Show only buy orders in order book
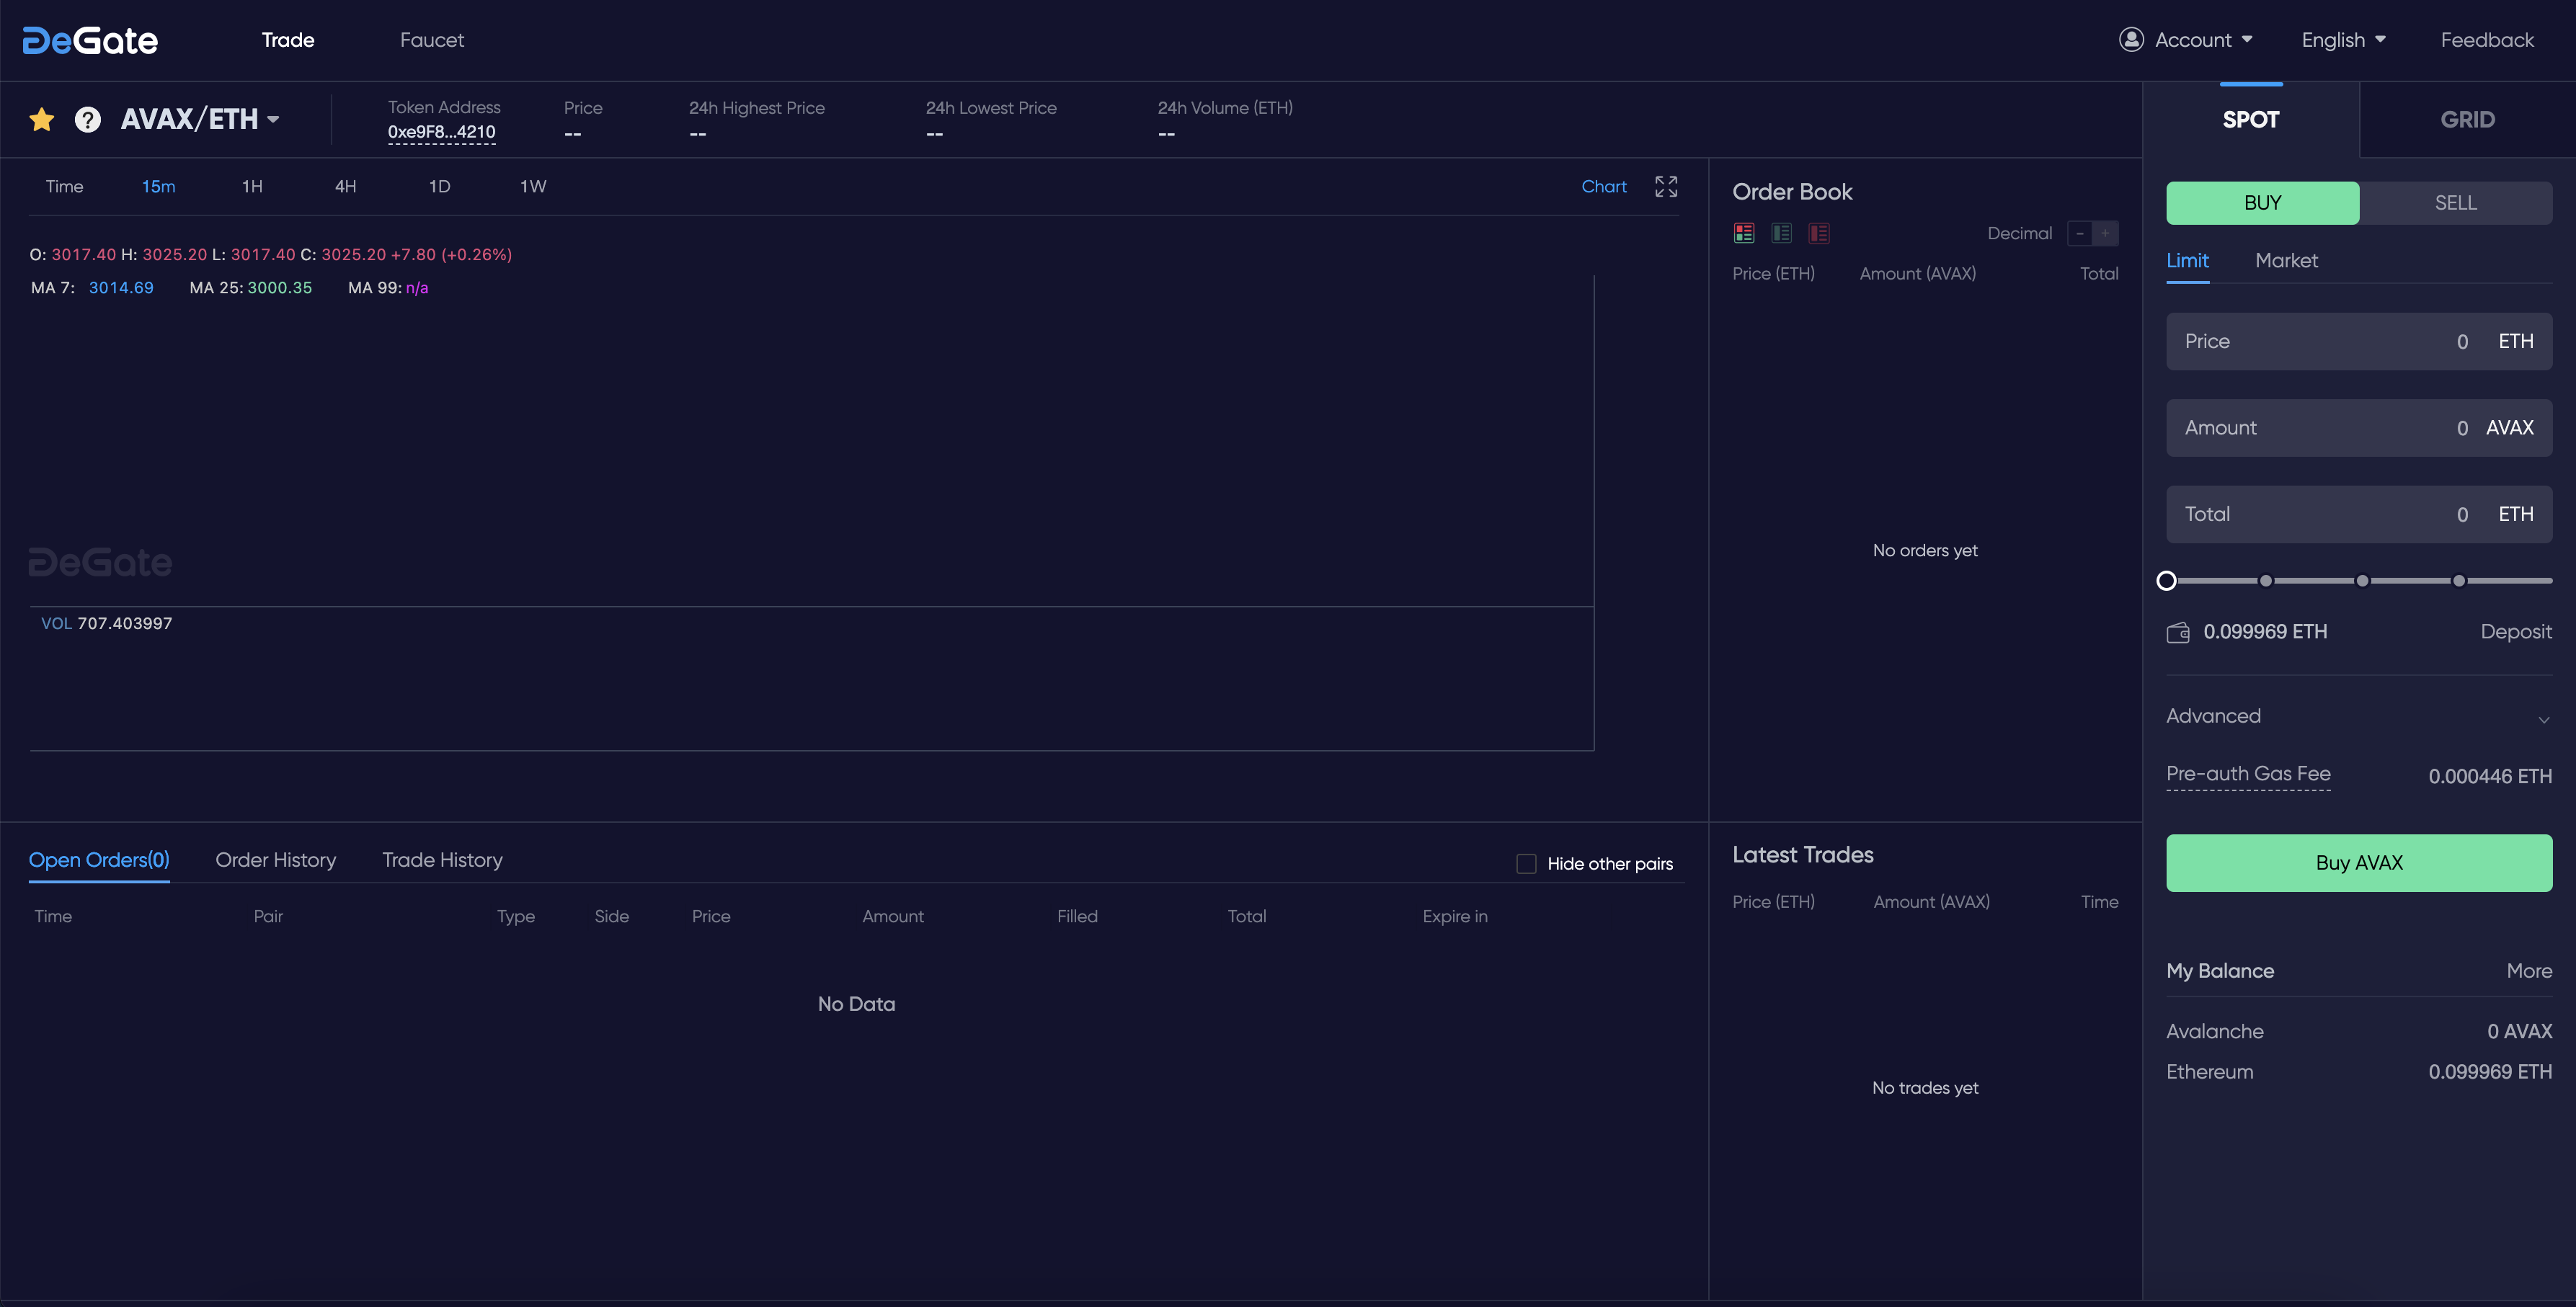 pos(1781,233)
